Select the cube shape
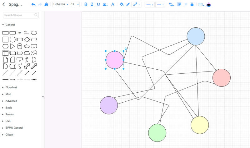The image size is (250, 148). click(x=12, y=53)
